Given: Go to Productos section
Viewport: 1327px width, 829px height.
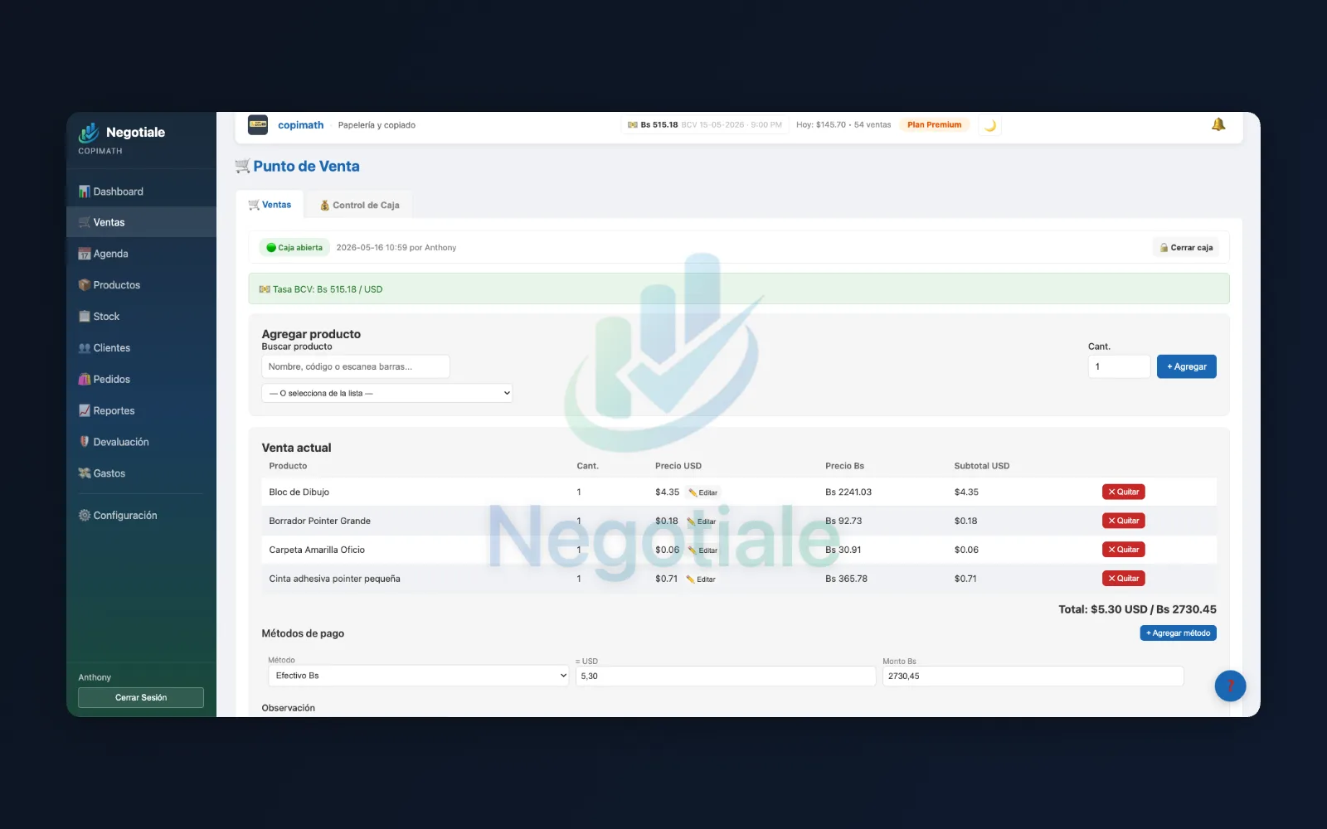Looking at the screenshot, I should click(x=141, y=285).
